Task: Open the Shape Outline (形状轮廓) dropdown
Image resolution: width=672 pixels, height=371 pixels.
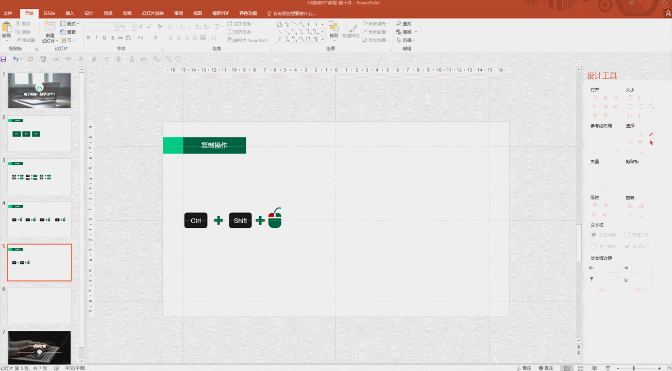Action: tap(377, 32)
